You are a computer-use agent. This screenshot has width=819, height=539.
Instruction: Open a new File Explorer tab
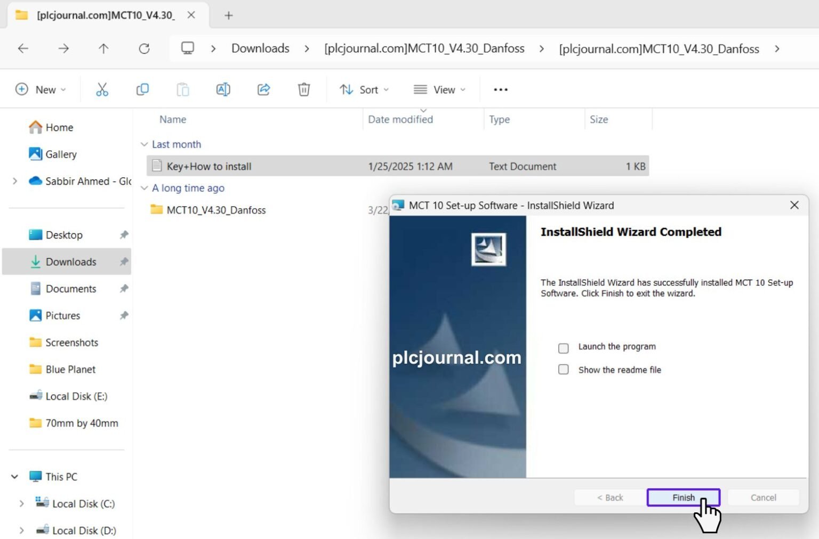(x=229, y=15)
